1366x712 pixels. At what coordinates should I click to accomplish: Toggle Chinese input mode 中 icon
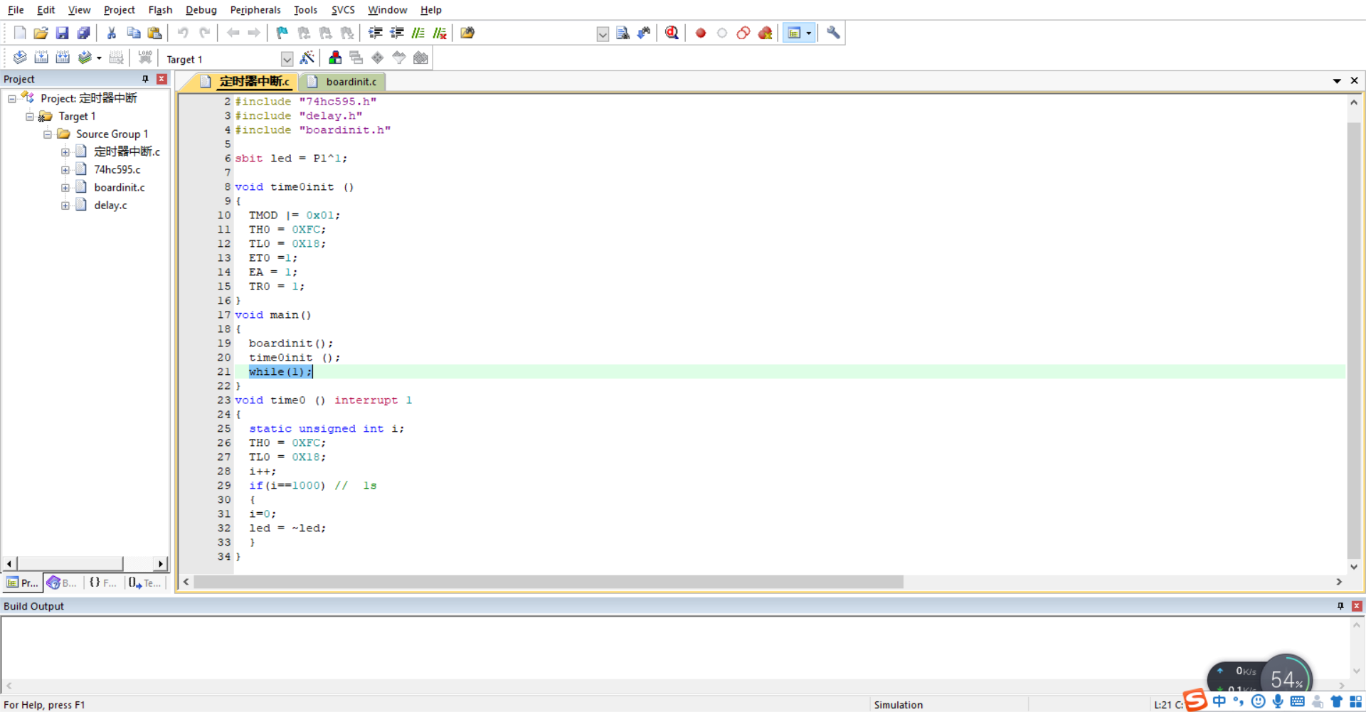click(1219, 701)
